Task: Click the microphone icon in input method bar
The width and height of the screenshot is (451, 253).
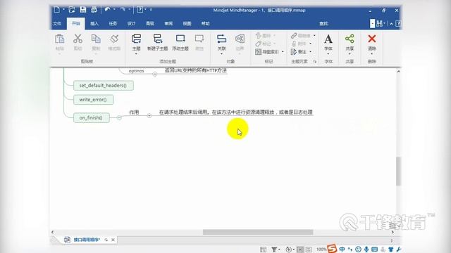Action: 366,249
